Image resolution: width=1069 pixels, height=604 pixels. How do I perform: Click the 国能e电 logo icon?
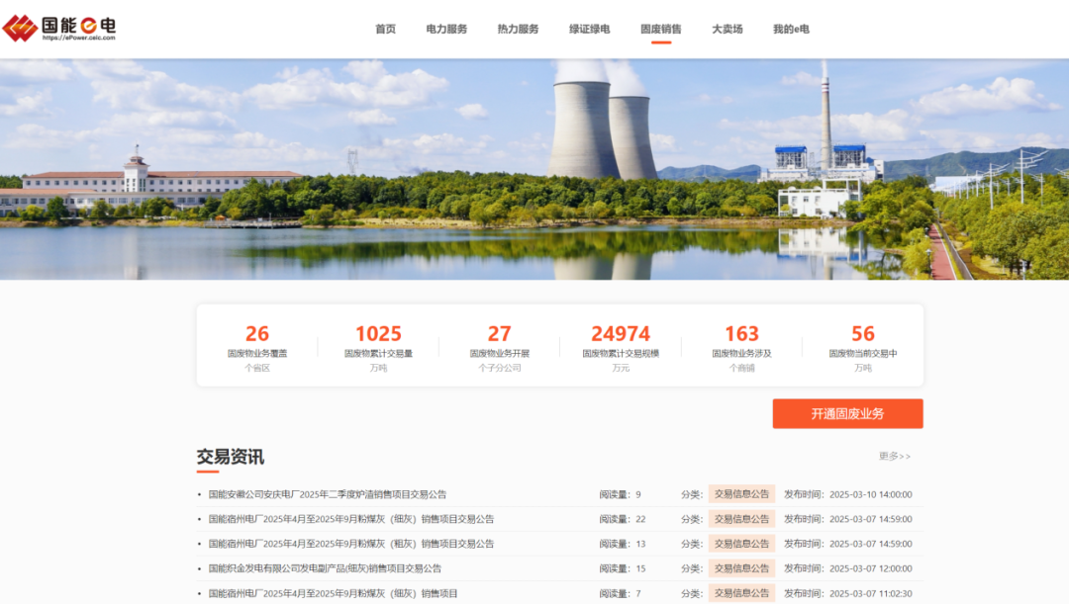20,28
